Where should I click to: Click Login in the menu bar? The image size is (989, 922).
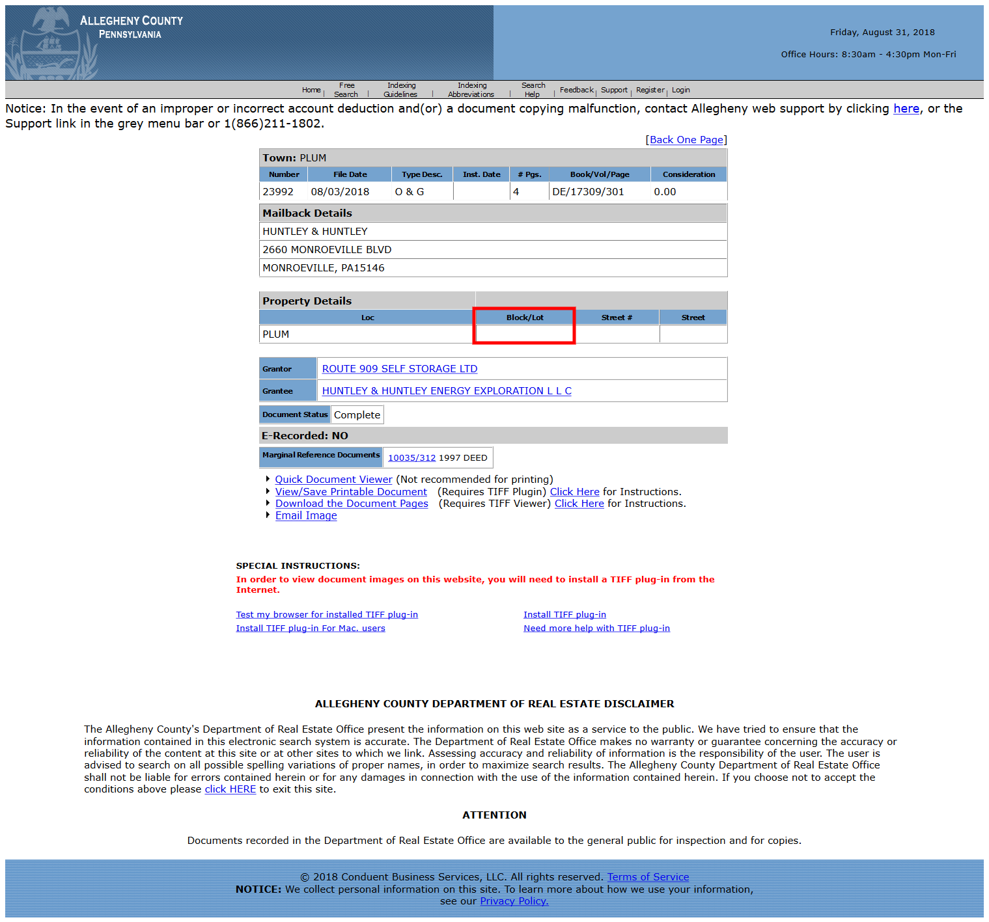(680, 90)
